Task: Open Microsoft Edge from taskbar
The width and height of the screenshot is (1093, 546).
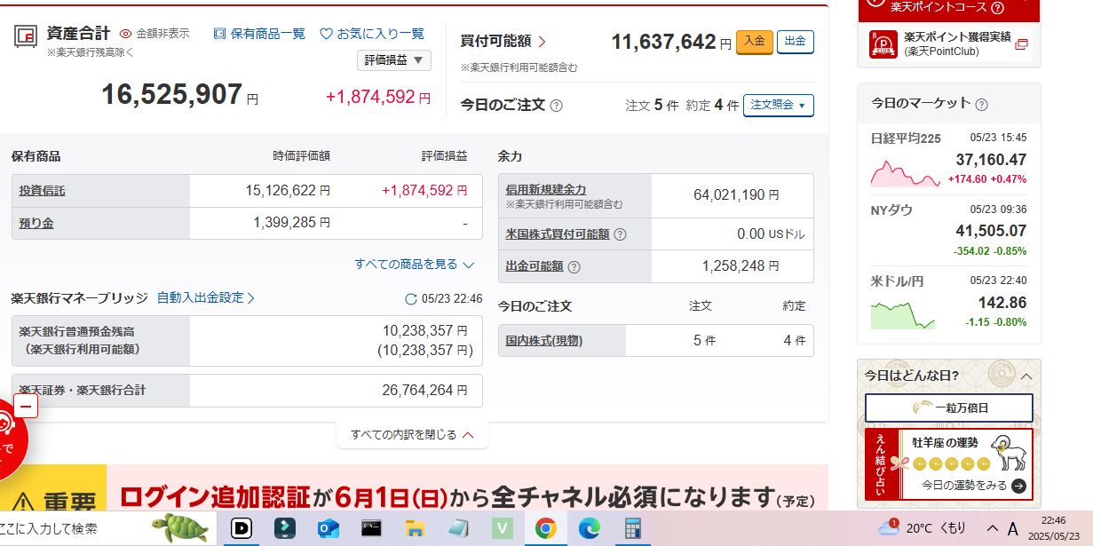Action: click(x=589, y=528)
